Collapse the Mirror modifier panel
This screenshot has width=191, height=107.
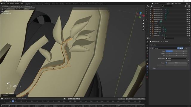click(x=150, y=48)
